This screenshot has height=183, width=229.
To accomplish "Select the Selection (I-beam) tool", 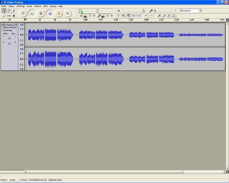I will [x=4, y=11].
